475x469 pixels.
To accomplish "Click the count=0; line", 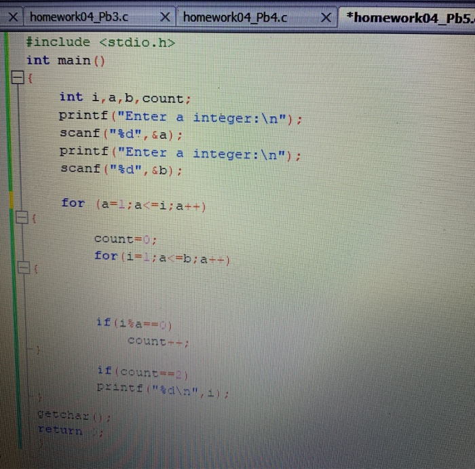I will click(x=126, y=239).
